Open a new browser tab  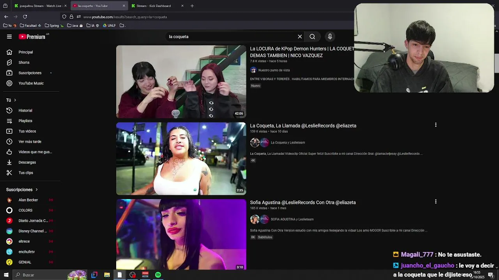(192, 6)
